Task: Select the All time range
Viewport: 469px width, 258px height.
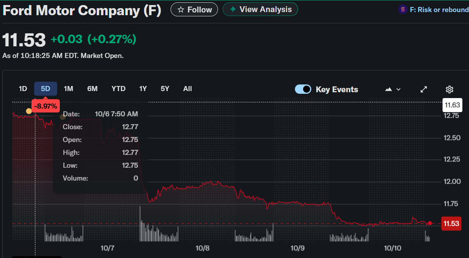Action: 188,89
